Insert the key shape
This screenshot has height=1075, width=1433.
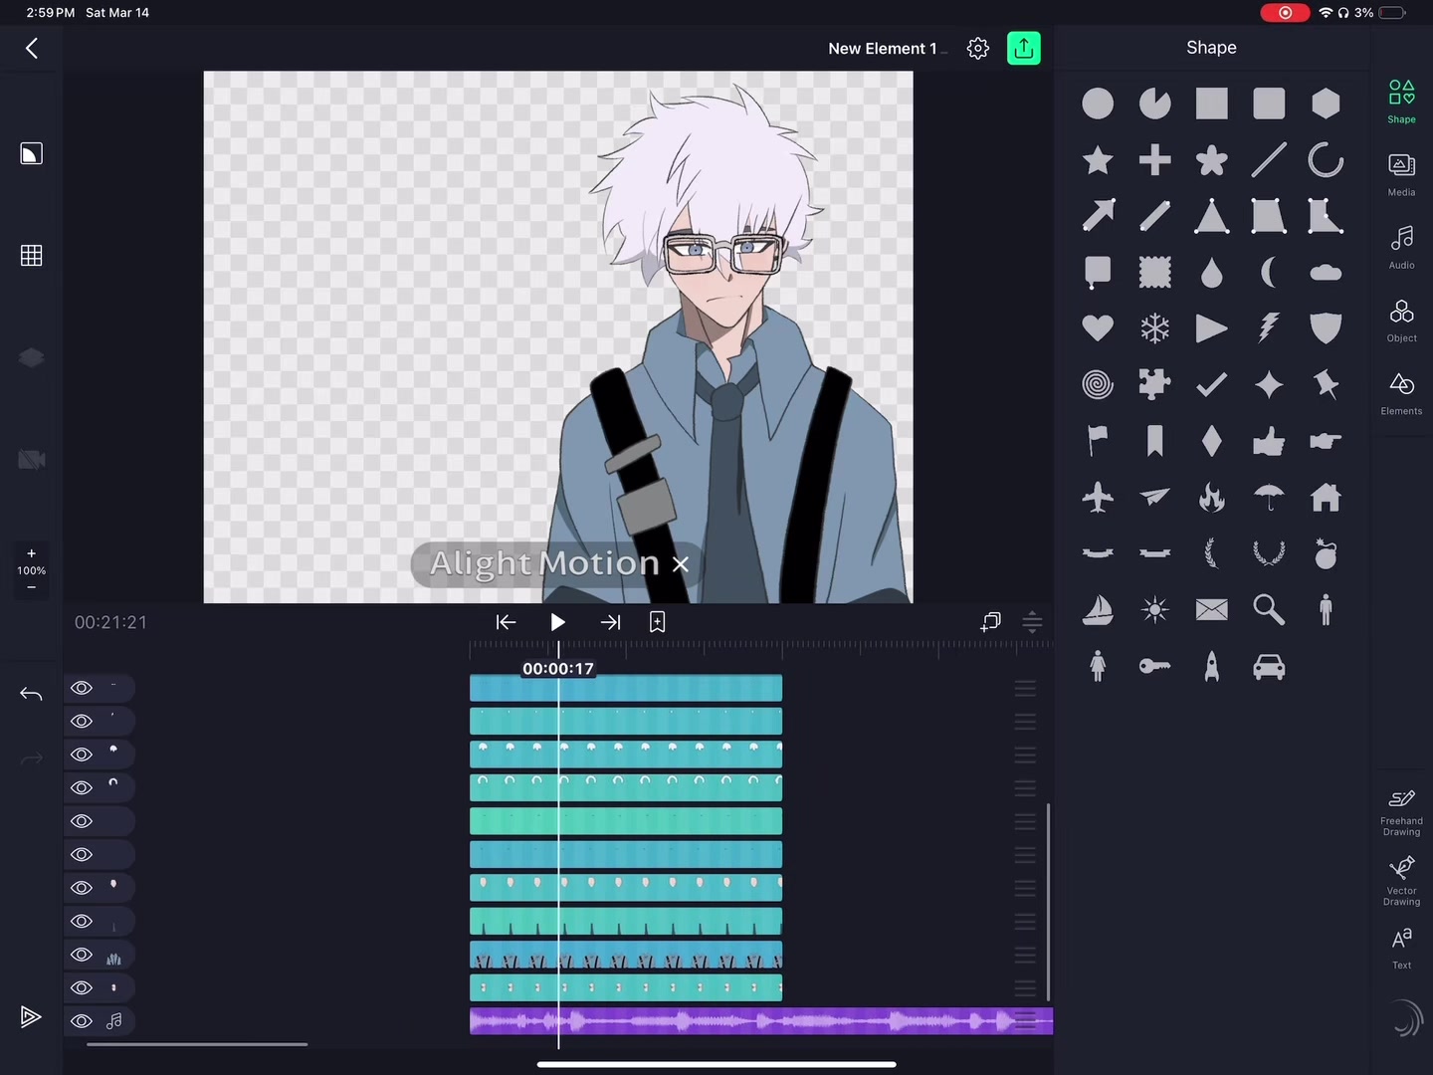coord(1154,666)
